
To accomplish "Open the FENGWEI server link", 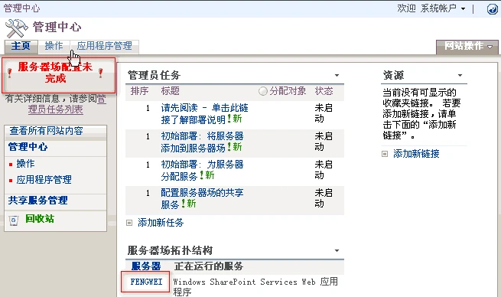I will pyautogui.click(x=146, y=282).
